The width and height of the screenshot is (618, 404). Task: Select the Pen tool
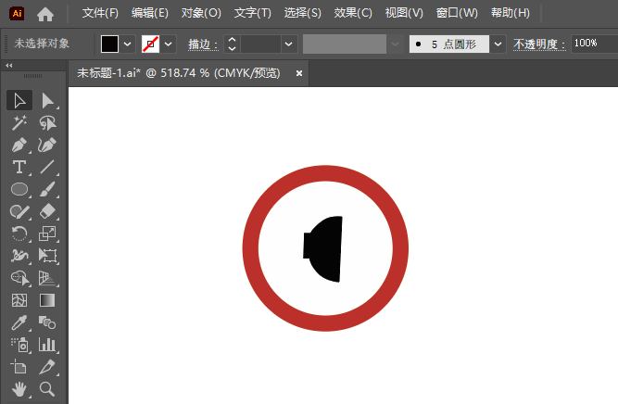point(19,145)
